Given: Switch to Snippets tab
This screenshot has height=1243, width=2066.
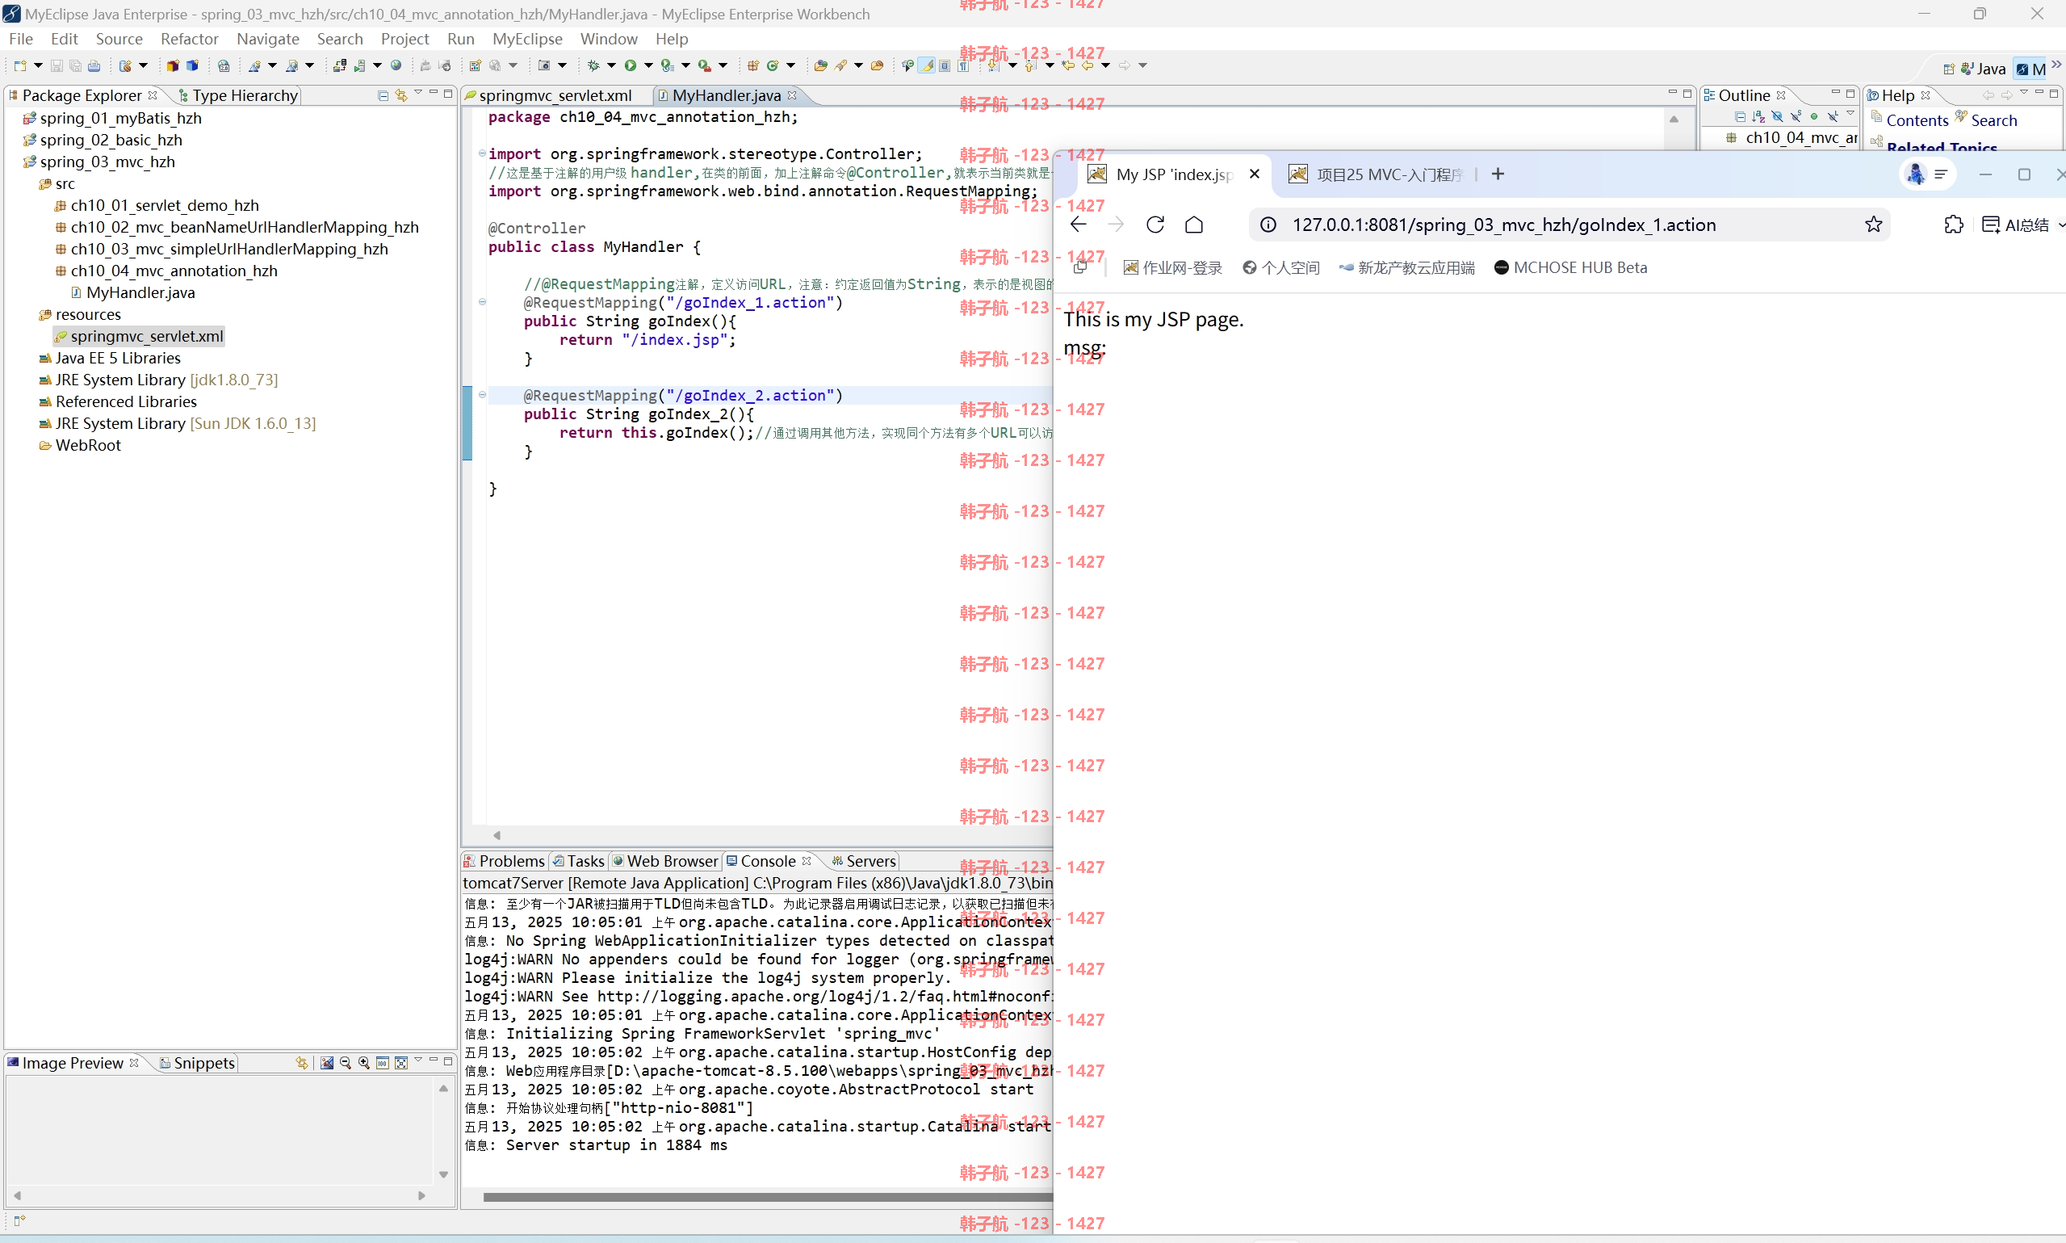Looking at the screenshot, I should (x=198, y=1063).
